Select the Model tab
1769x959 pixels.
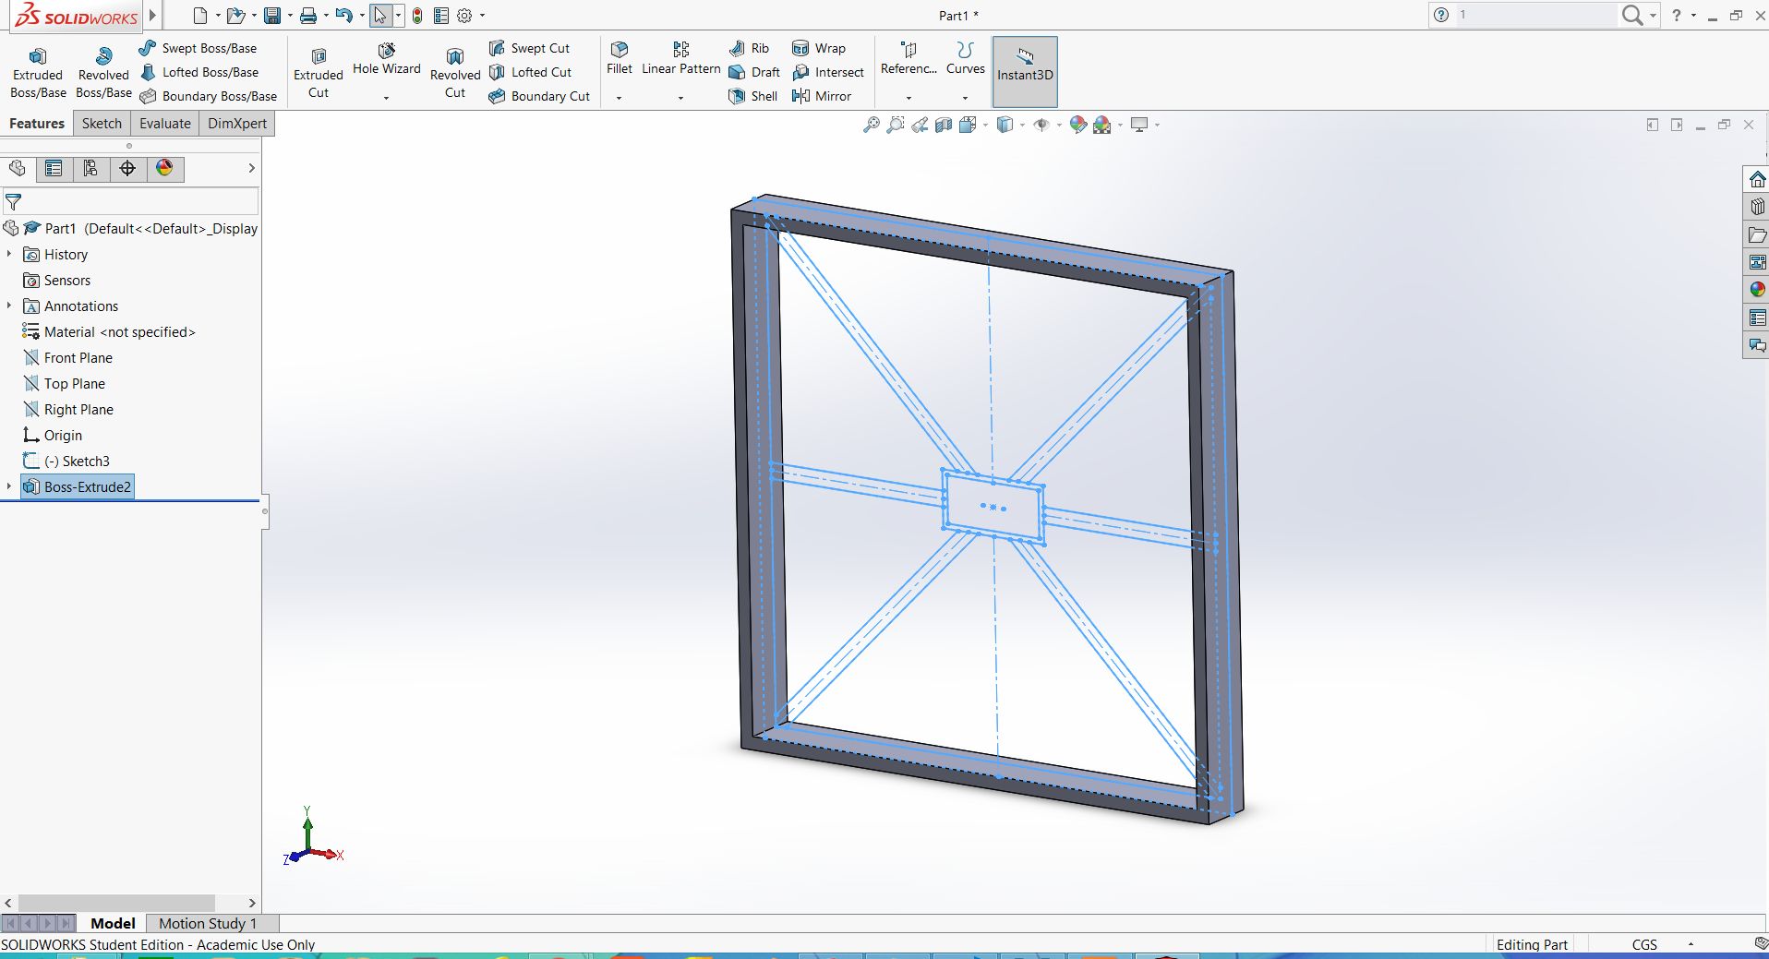(113, 923)
